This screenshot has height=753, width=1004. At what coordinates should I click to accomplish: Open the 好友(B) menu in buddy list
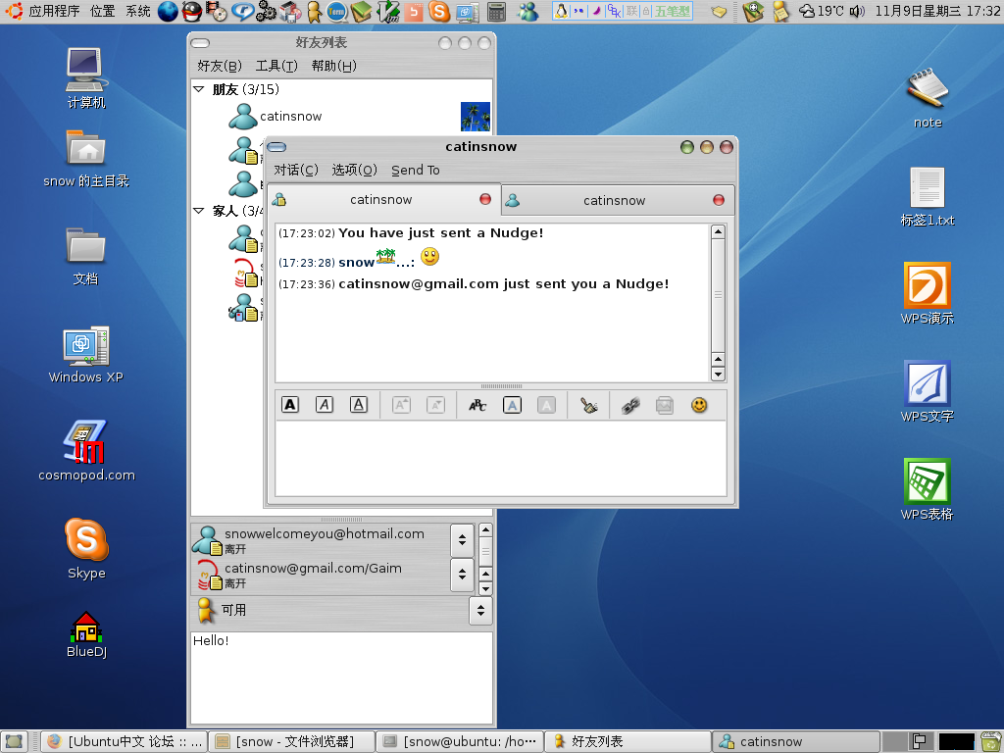click(220, 66)
